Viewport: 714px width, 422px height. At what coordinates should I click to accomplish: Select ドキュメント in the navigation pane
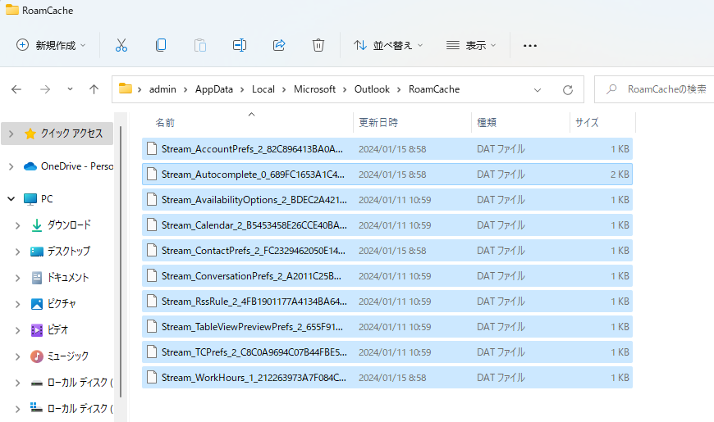(x=67, y=278)
